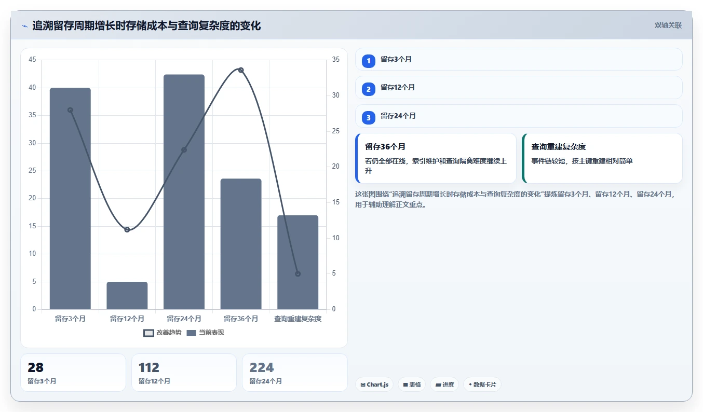Image resolution: width=703 pixels, height=412 pixels.
Task: Click the line point above 留存36个月
Action: pos(241,70)
